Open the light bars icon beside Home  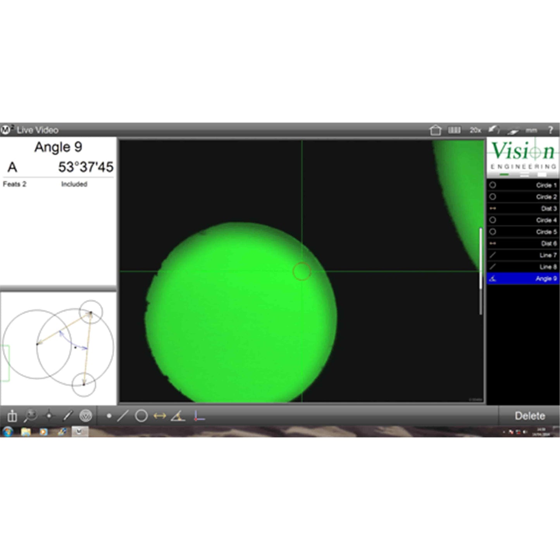455,130
